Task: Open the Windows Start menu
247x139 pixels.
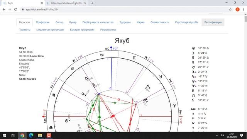Action: point(4,136)
